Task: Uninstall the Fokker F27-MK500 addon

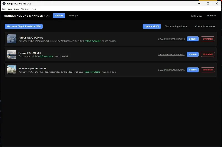Action: pos(208,54)
